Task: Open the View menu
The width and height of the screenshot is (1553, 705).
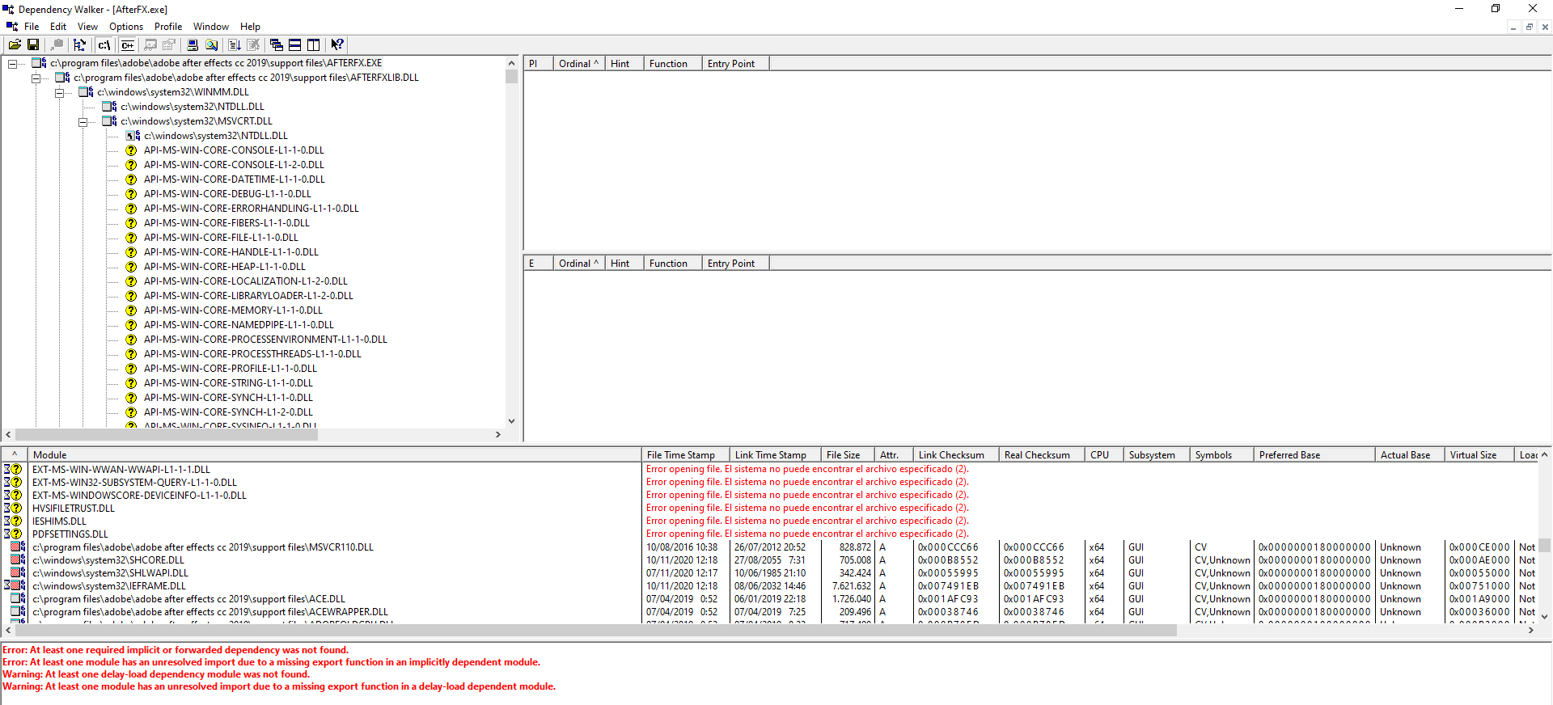Action: coord(87,27)
